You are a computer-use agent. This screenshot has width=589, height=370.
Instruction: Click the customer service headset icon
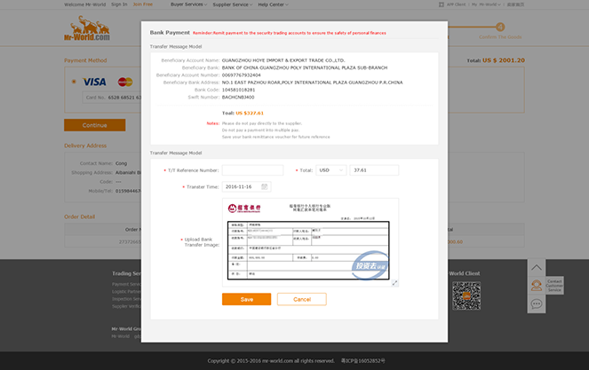coord(537,286)
